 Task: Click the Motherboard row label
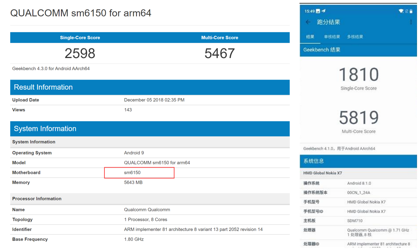[26, 173]
